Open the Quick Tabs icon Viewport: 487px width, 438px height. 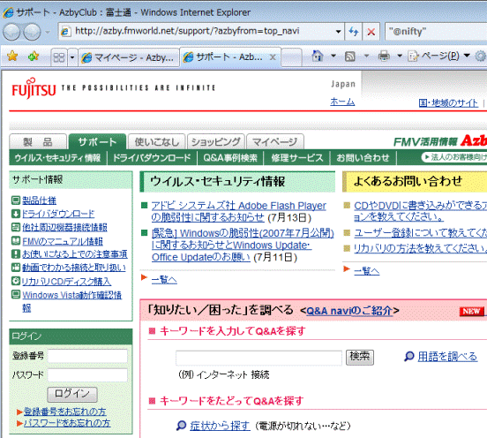coord(59,57)
